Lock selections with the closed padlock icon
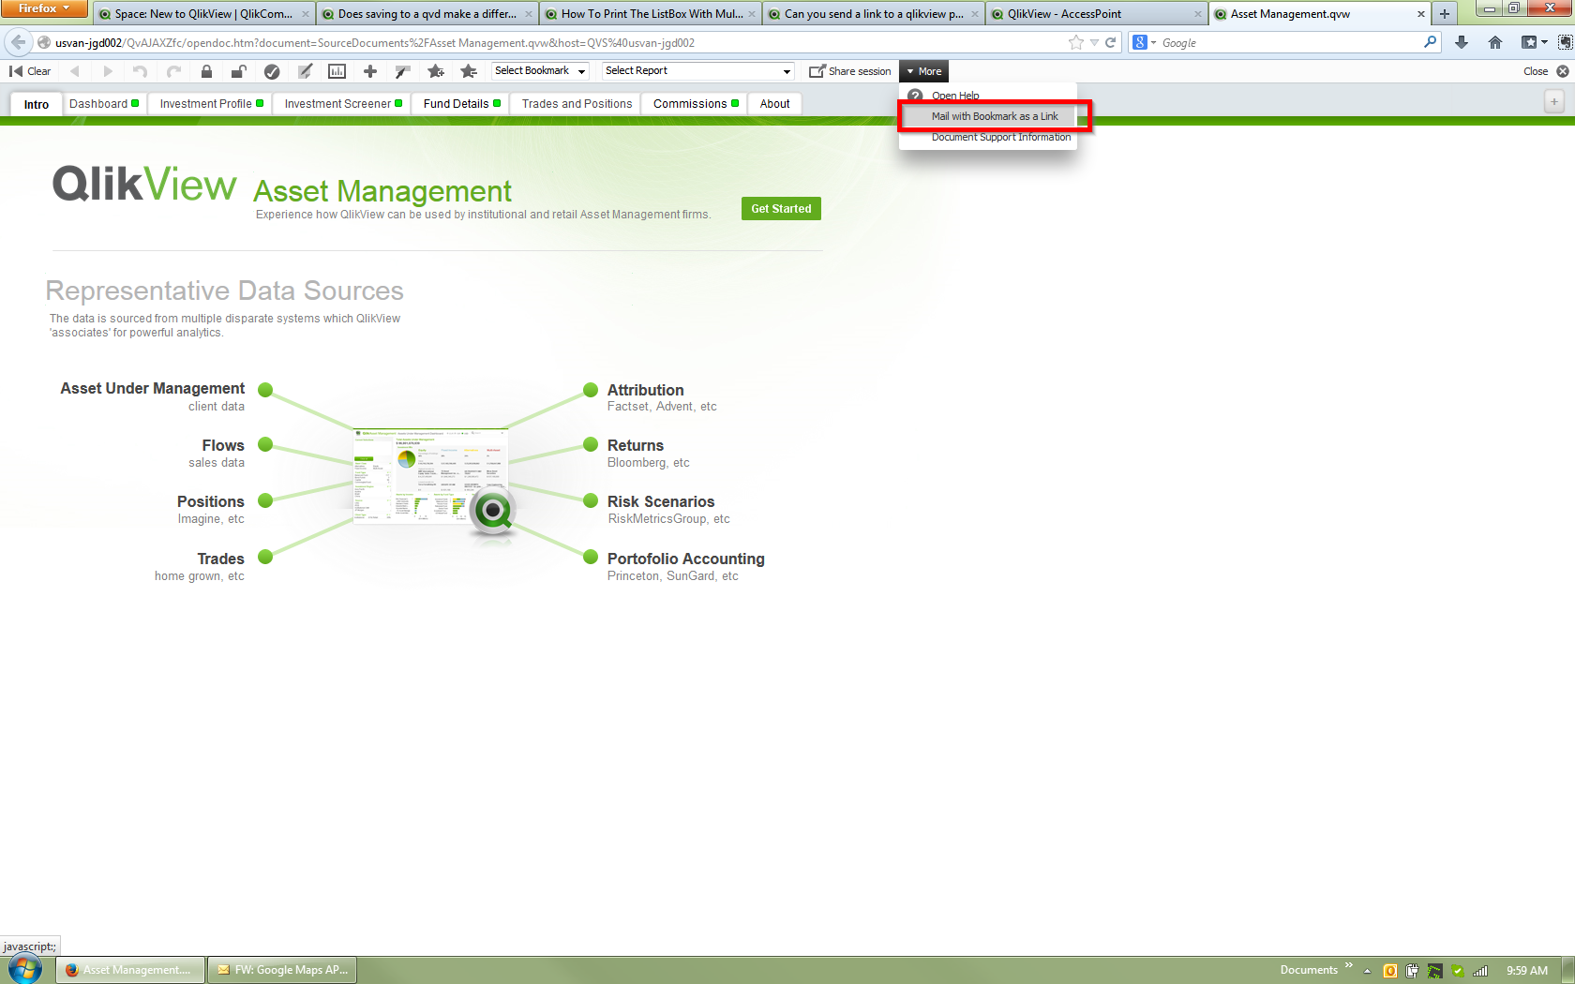The width and height of the screenshot is (1575, 984). point(206,71)
